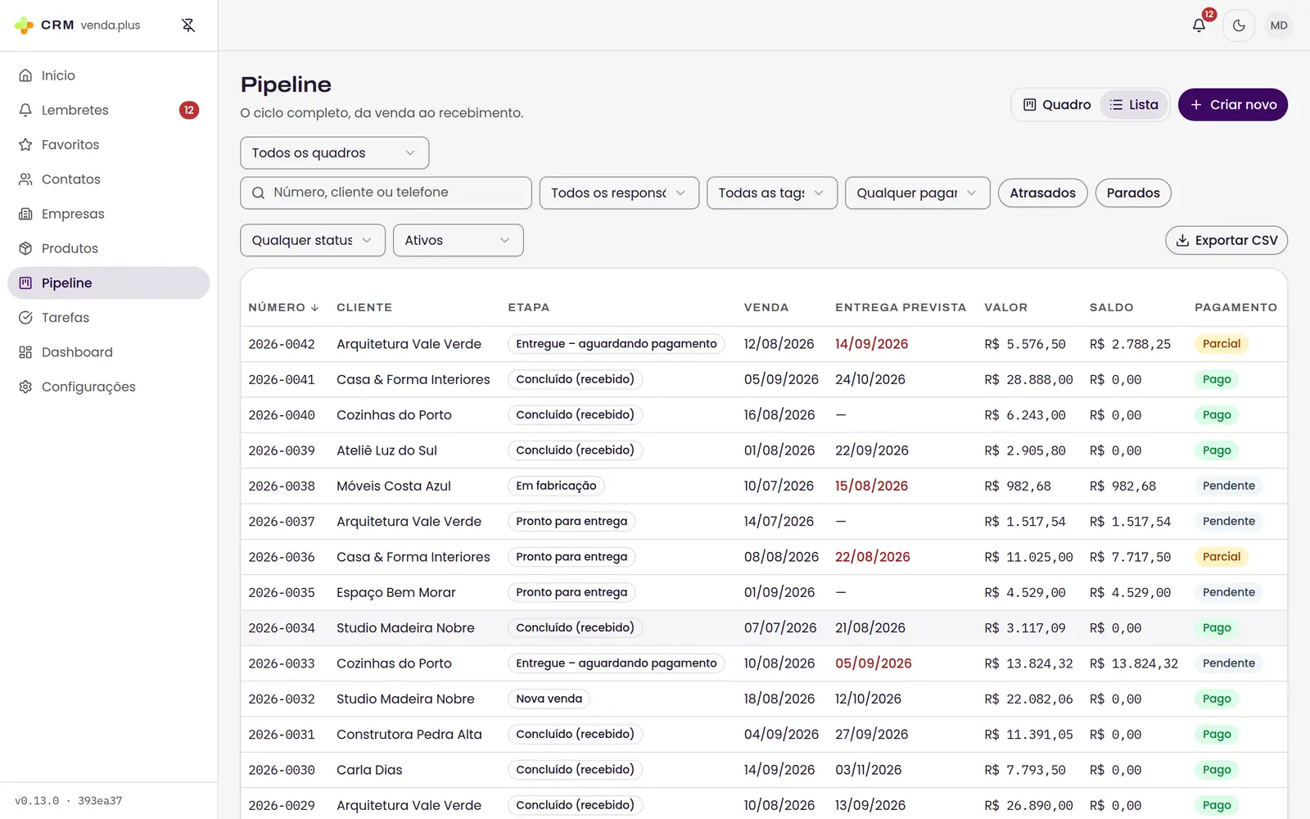The width and height of the screenshot is (1310, 819).
Task: Click client Ateliê Luz do Sul
Action: tap(386, 450)
